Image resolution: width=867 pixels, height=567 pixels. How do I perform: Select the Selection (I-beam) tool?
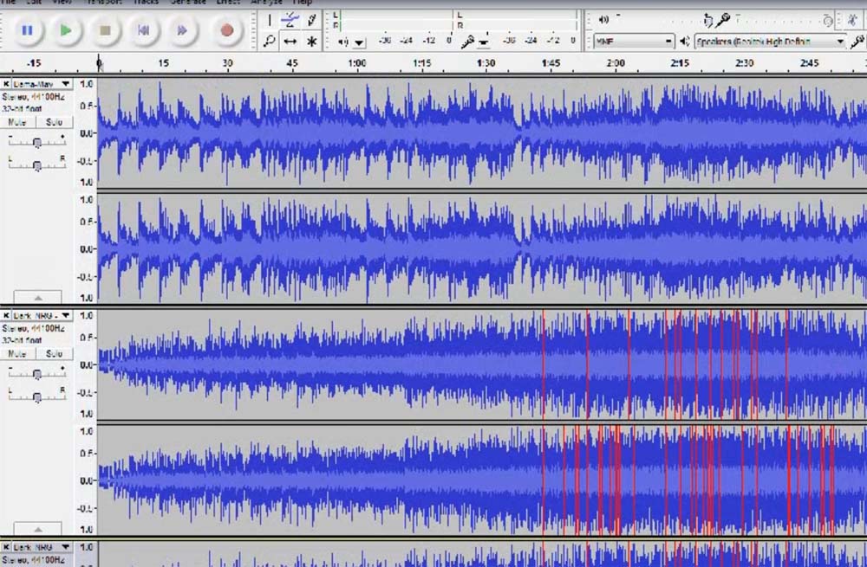[x=270, y=21]
